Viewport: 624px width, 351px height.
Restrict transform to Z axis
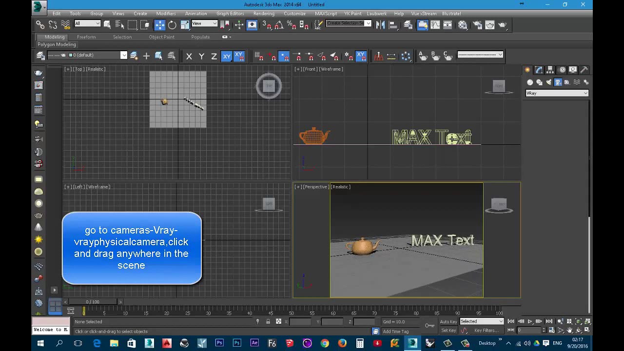pyautogui.click(x=214, y=56)
